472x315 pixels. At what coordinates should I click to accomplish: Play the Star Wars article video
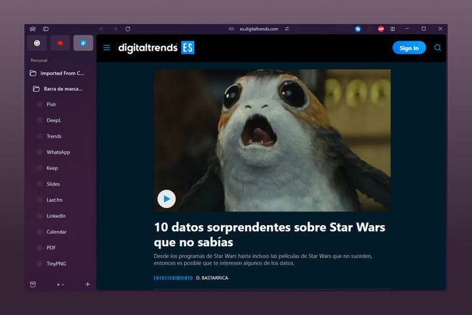coord(167,199)
